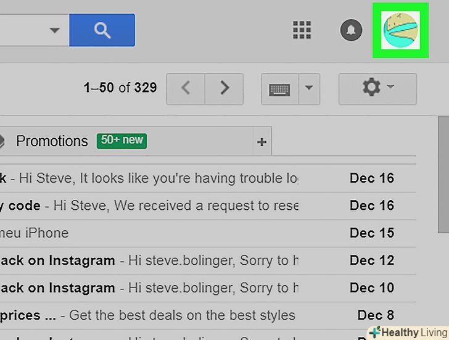Screen dimensions: 449x340
Task: Click the blue search magnifier button
Action: (102, 30)
